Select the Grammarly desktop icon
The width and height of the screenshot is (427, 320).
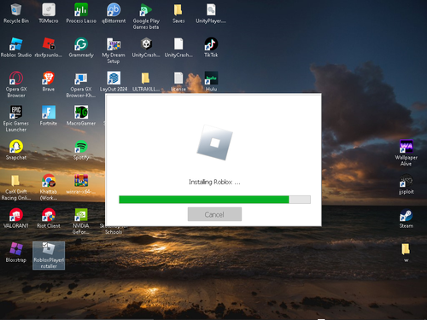click(81, 48)
